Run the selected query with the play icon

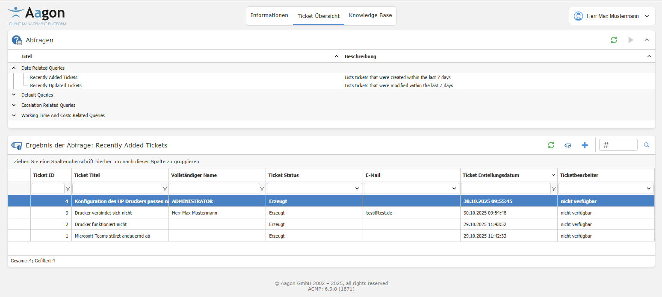(x=630, y=40)
